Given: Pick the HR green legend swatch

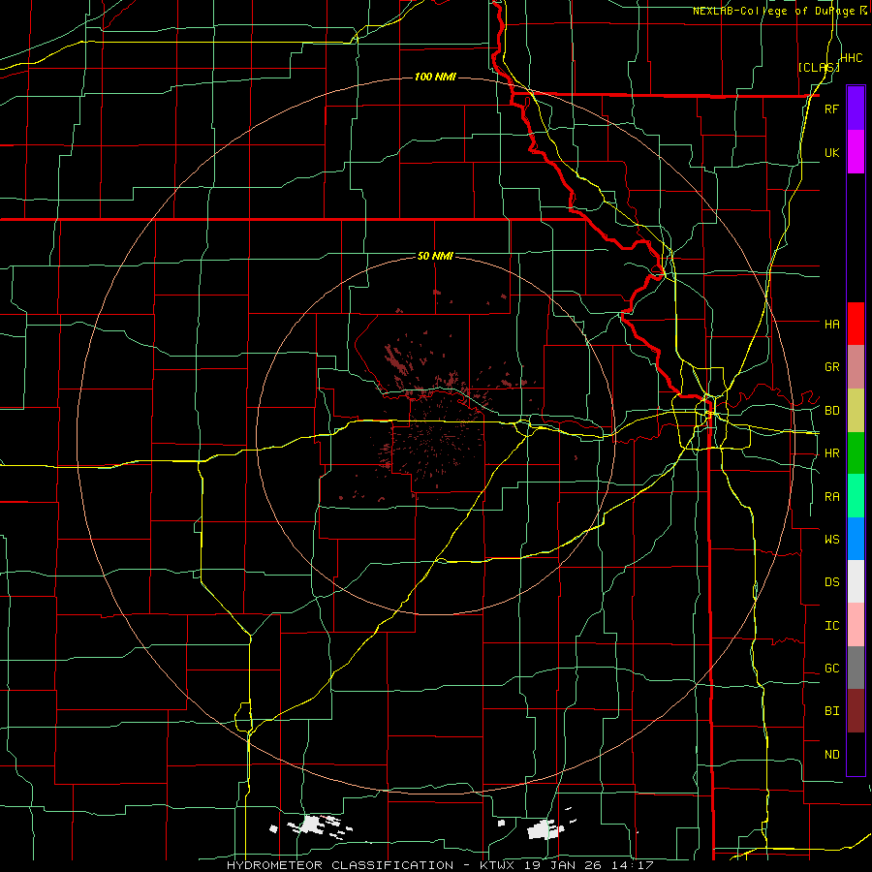Looking at the screenshot, I should click(x=856, y=453).
